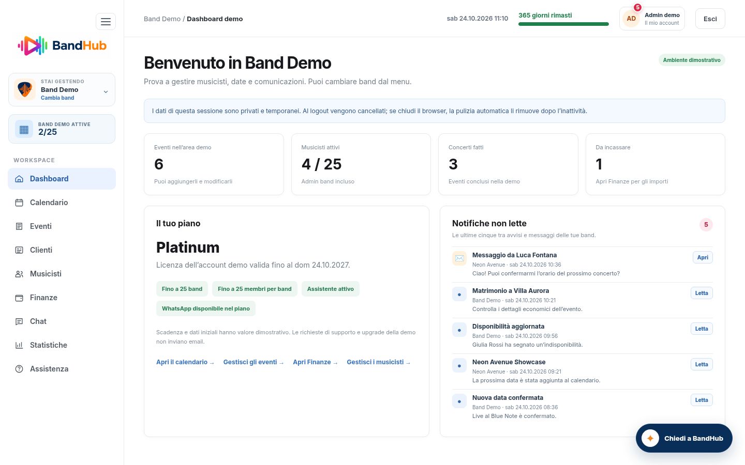Click the Cambia band link

pos(57,98)
